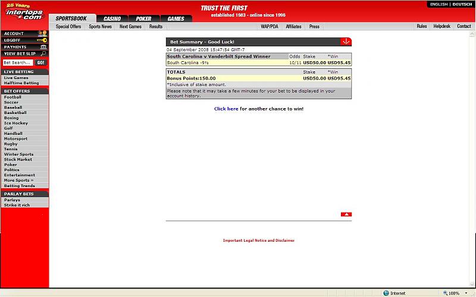Click the Payments bank icon
Viewport: 476px width, 297px height.
click(x=43, y=47)
